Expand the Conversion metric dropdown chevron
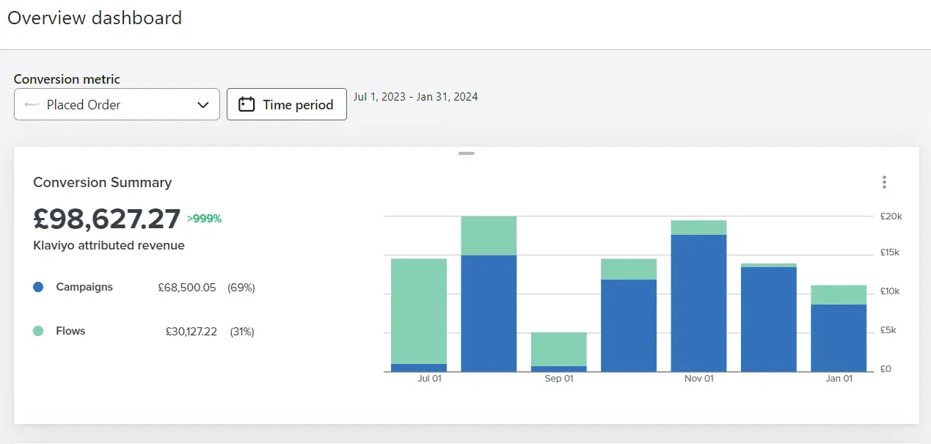 [x=203, y=105]
